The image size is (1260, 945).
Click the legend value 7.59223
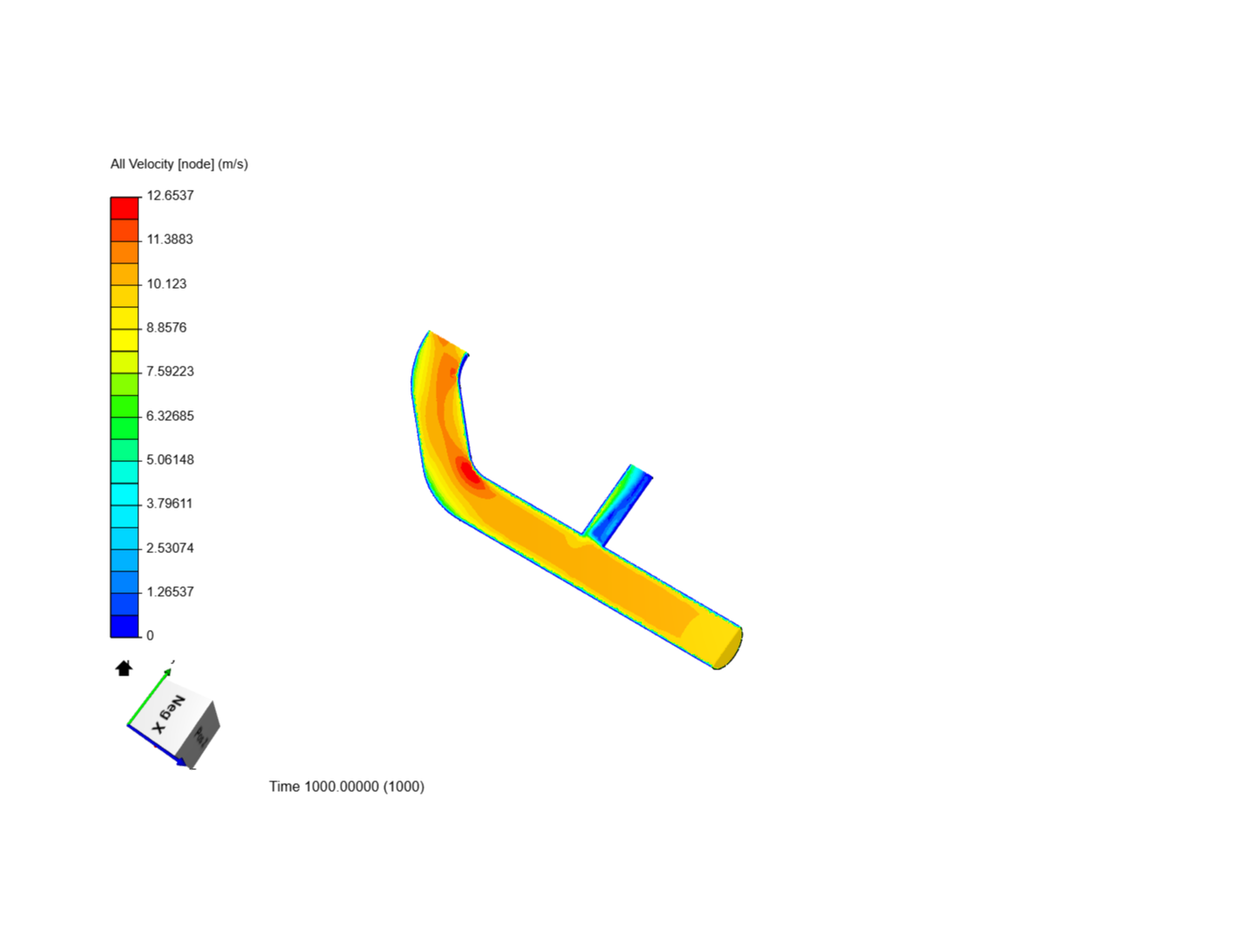coord(170,371)
